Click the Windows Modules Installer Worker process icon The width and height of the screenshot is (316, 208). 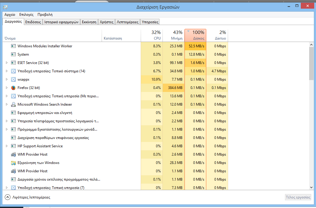(13, 46)
